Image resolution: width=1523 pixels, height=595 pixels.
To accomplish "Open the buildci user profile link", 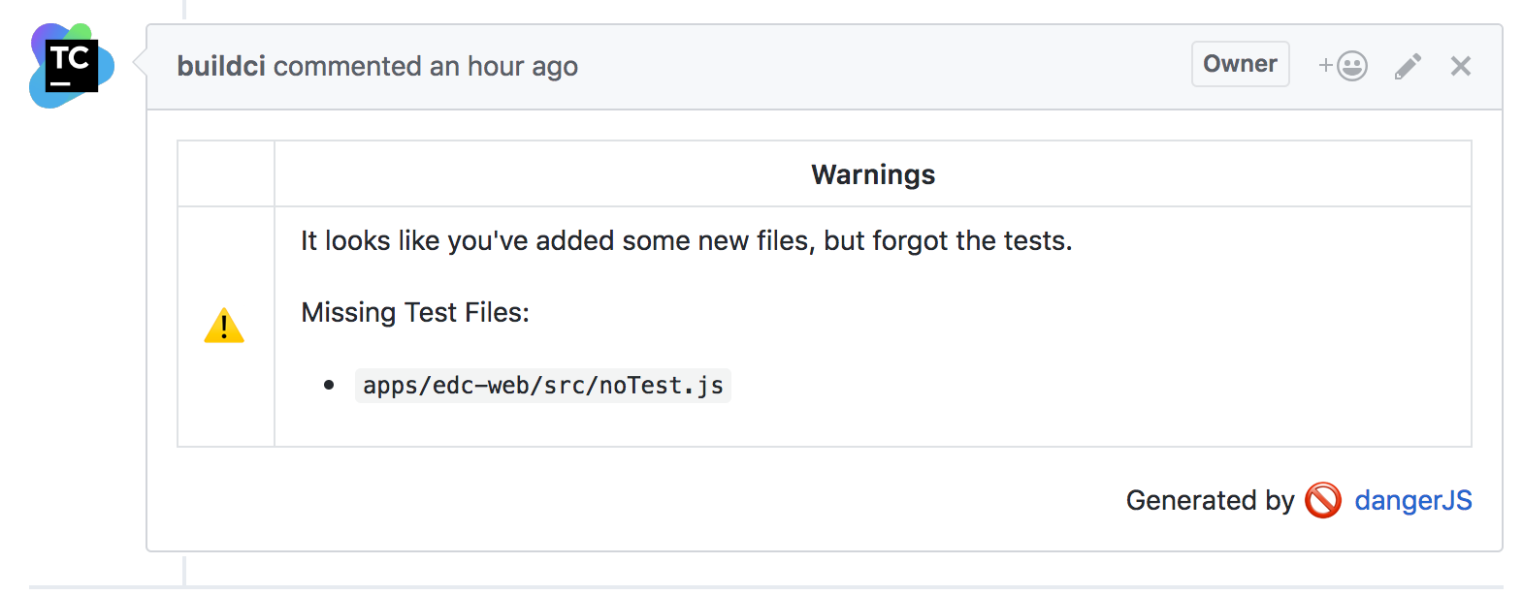I will coord(221,66).
